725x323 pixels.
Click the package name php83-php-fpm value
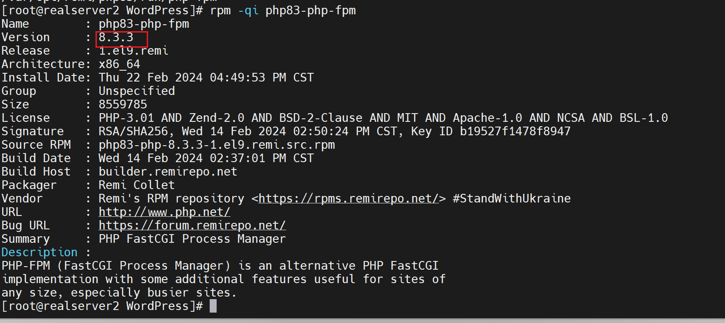pos(144,24)
